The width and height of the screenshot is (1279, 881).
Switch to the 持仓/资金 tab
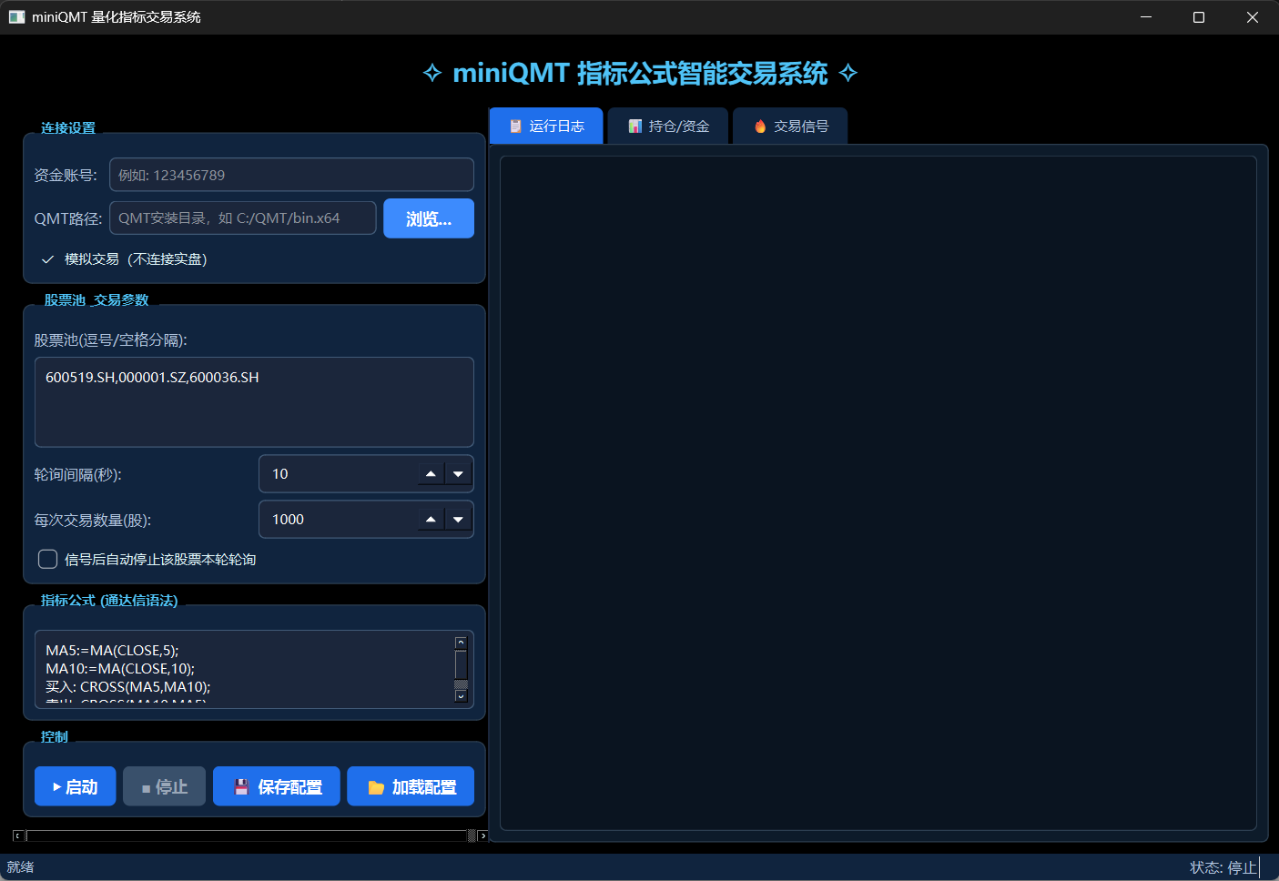[x=668, y=126]
